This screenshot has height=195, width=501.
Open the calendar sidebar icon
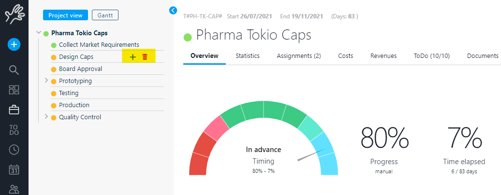(x=14, y=170)
